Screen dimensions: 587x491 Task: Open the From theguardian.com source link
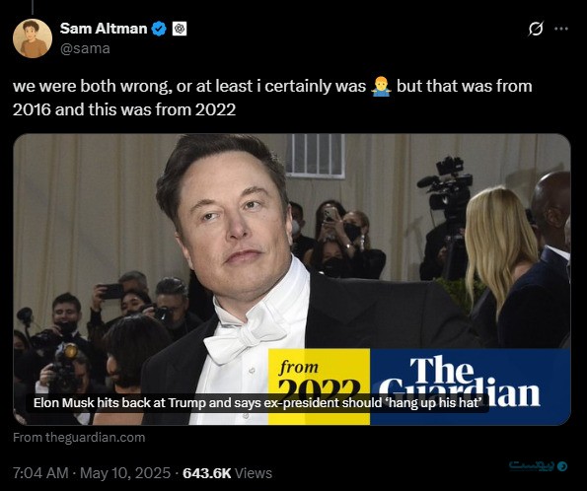coord(79,437)
